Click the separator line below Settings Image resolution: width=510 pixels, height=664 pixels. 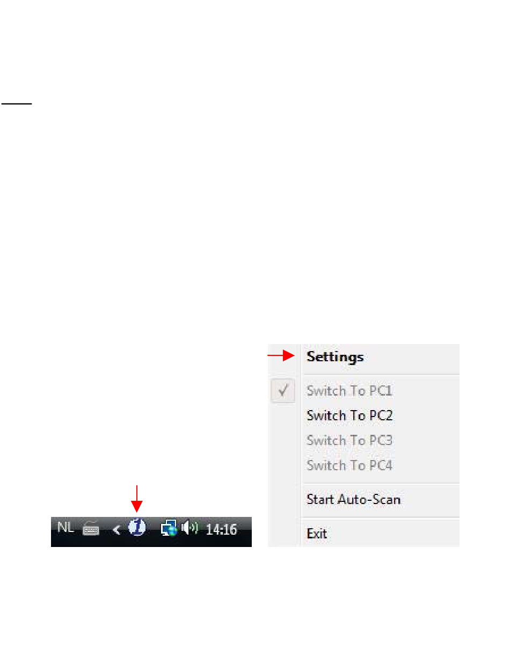382,375
